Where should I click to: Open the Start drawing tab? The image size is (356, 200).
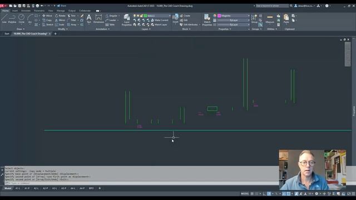tap(7, 33)
